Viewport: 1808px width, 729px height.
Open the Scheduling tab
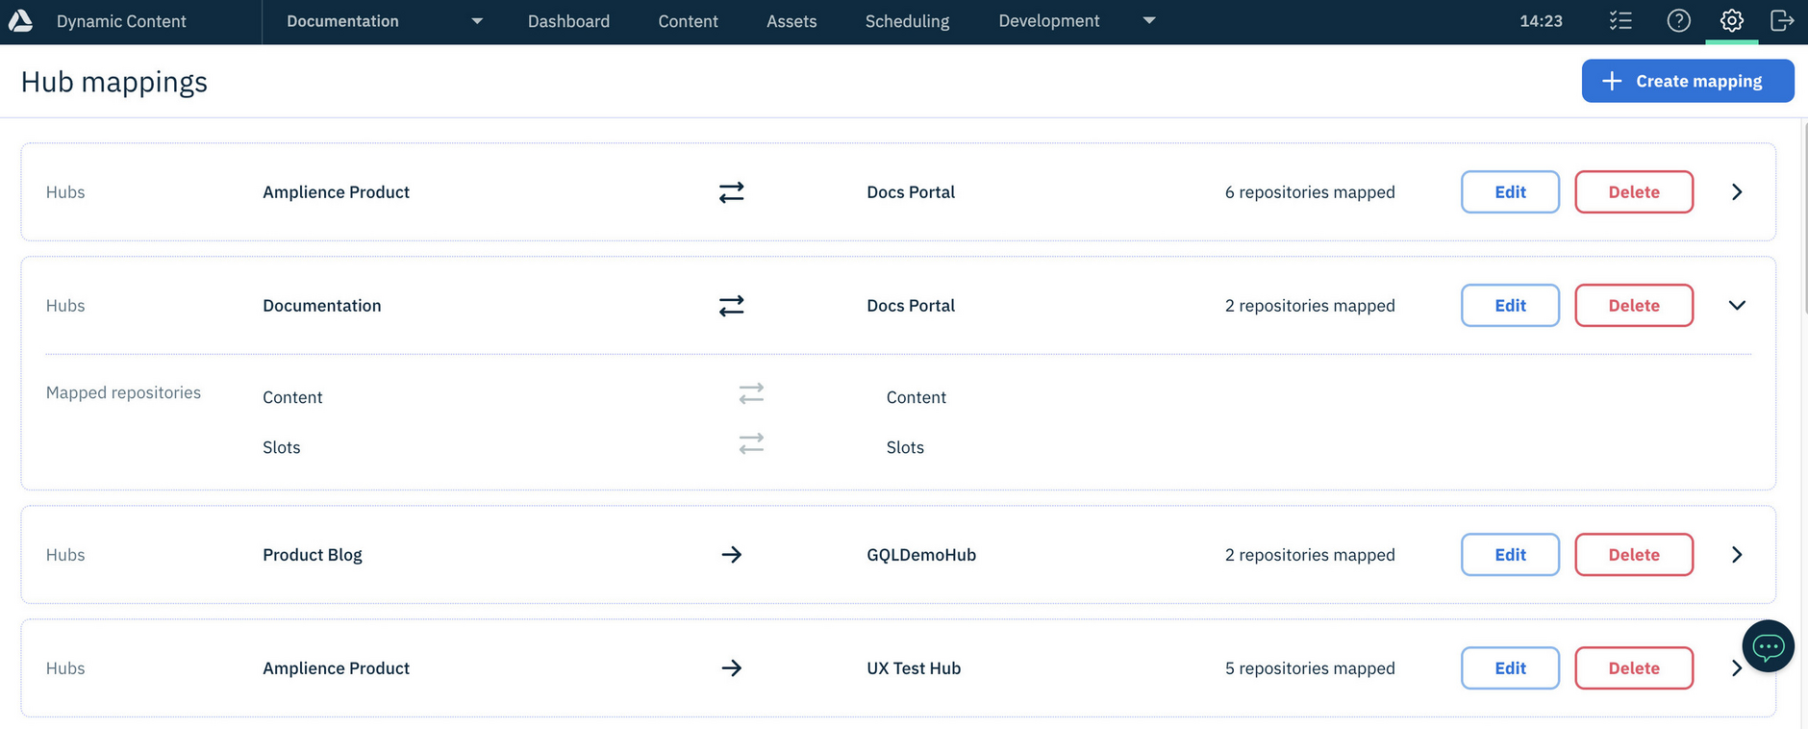click(x=907, y=21)
